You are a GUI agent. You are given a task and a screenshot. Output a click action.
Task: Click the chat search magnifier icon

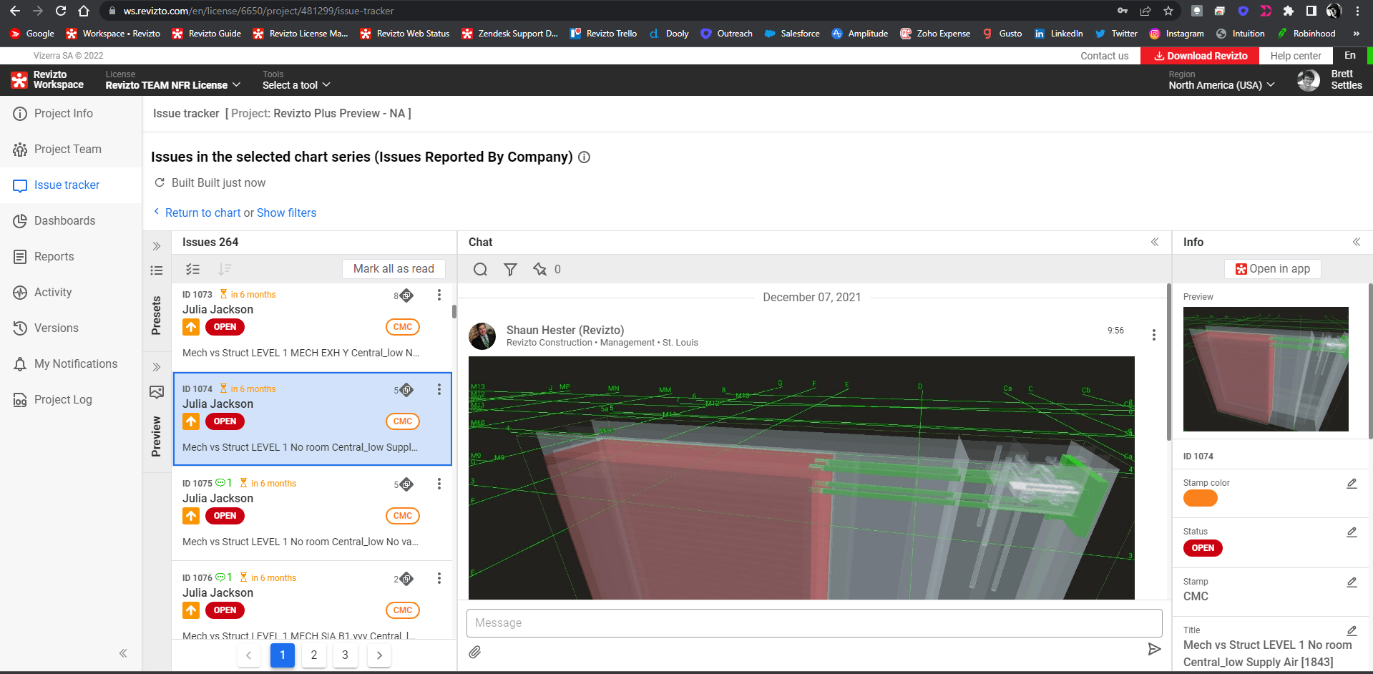click(x=480, y=269)
